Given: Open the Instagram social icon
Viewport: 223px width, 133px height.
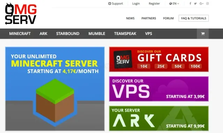Looking at the screenshot, I should [x=208, y=3].
